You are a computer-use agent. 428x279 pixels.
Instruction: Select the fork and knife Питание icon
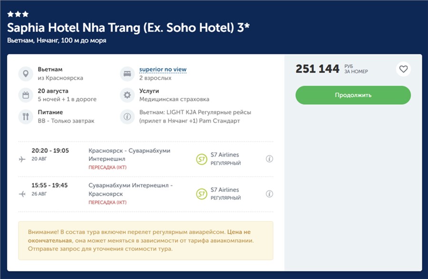click(26, 116)
